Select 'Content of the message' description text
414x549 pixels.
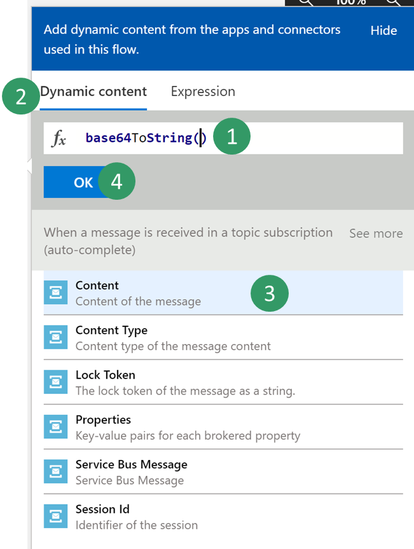tap(138, 302)
